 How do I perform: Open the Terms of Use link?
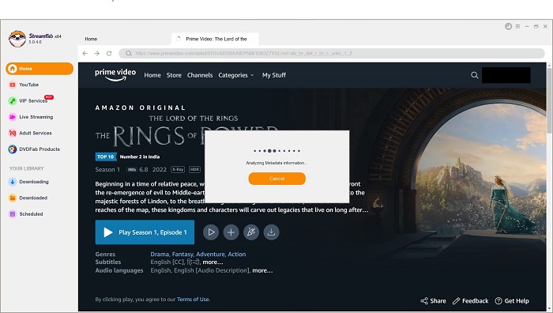(x=194, y=300)
